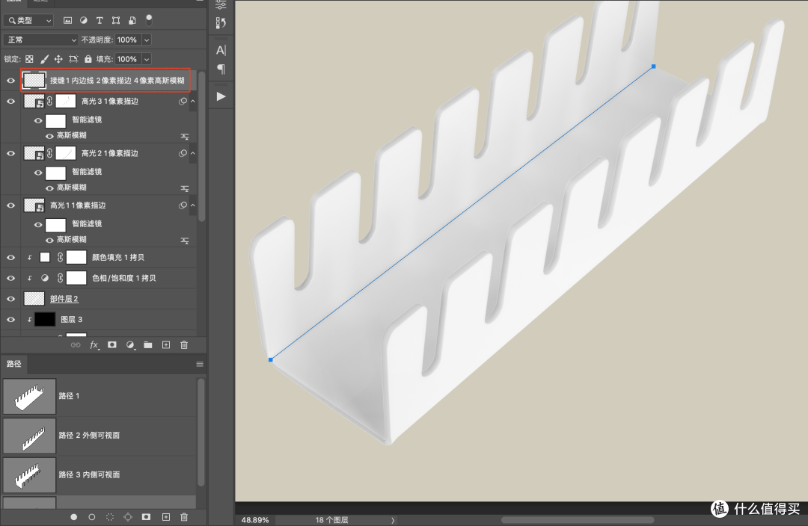Click the mask thumbnail of 颜色填充 1 拷贝
The width and height of the screenshot is (808, 526).
point(76,257)
